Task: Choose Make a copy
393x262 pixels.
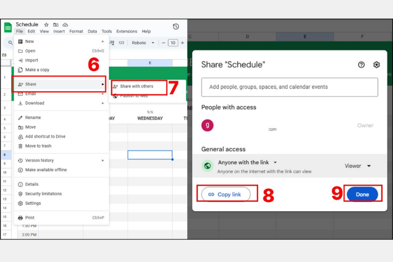Action: (61, 70)
